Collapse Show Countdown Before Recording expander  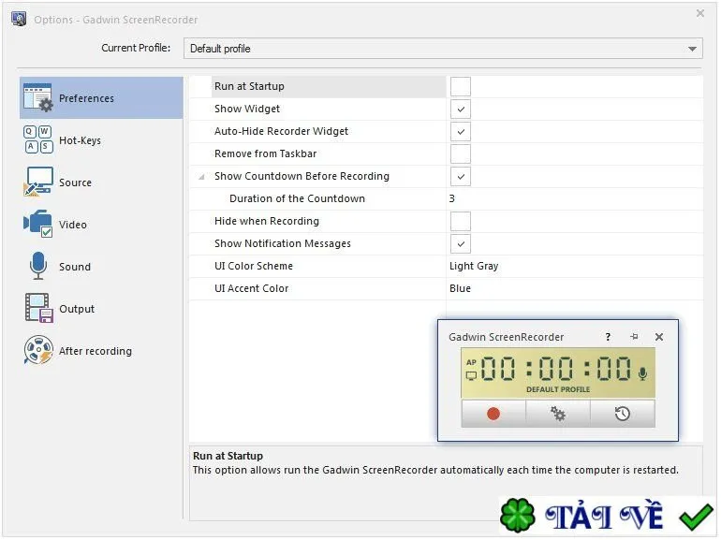pyautogui.click(x=201, y=177)
